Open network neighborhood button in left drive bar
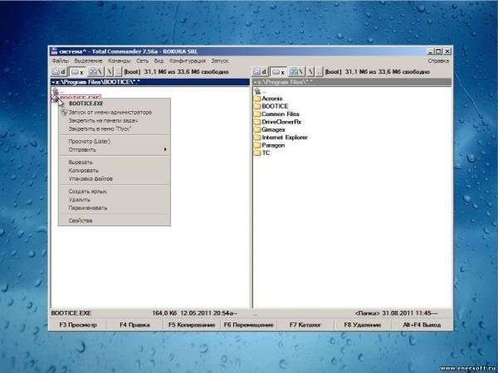The image size is (498, 373). pos(95,71)
